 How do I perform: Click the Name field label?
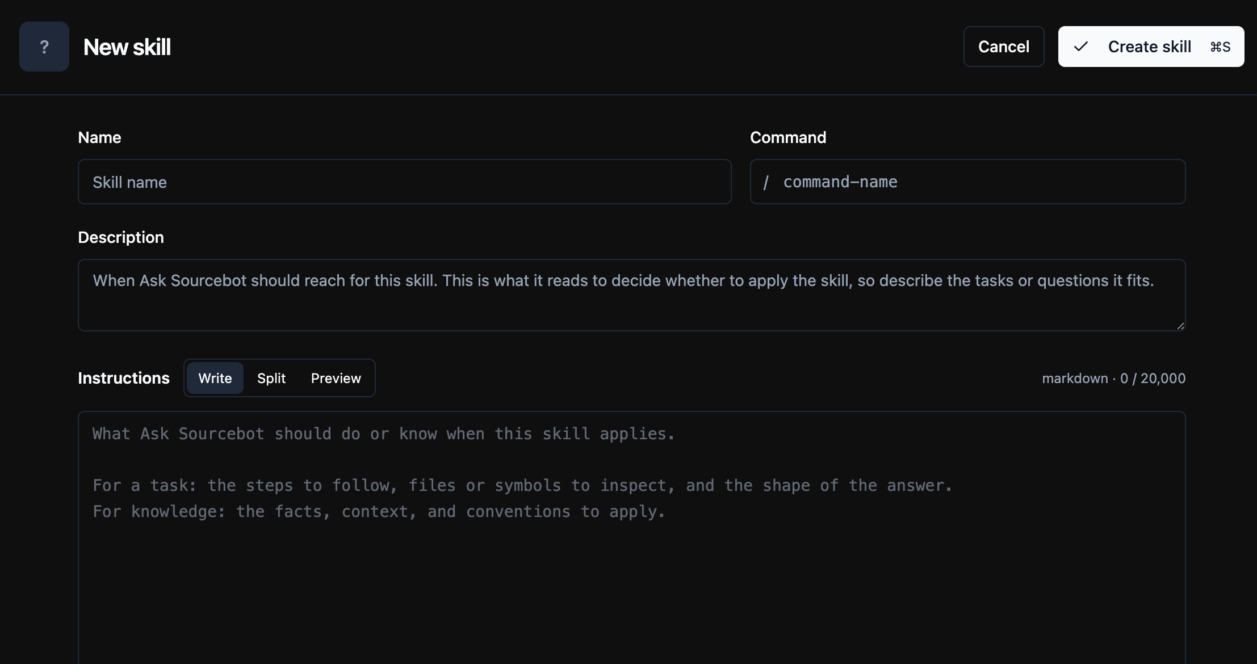click(99, 137)
